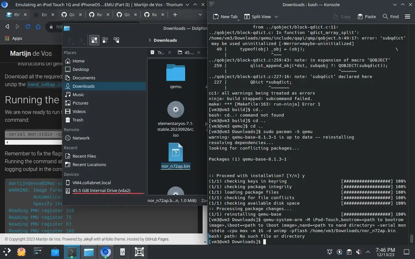Open Music in Places panel

tap(104, 95)
